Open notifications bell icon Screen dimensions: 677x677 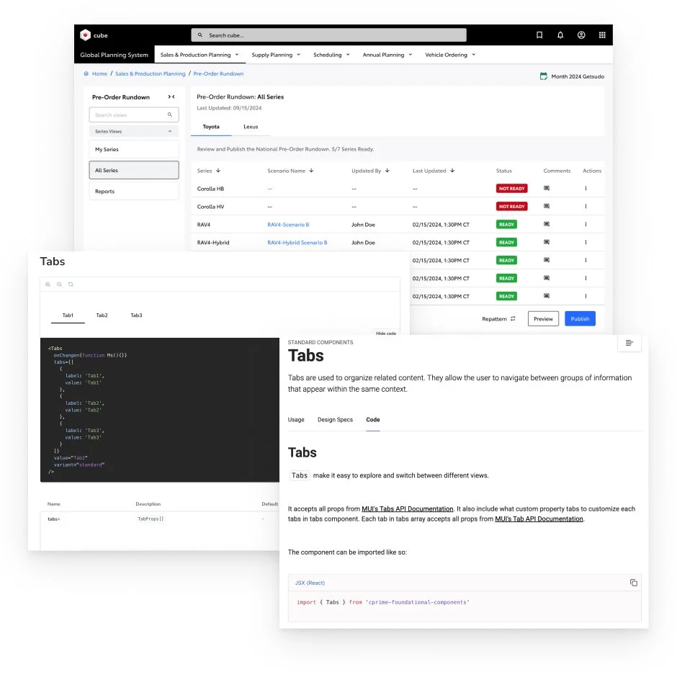[x=560, y=35]
